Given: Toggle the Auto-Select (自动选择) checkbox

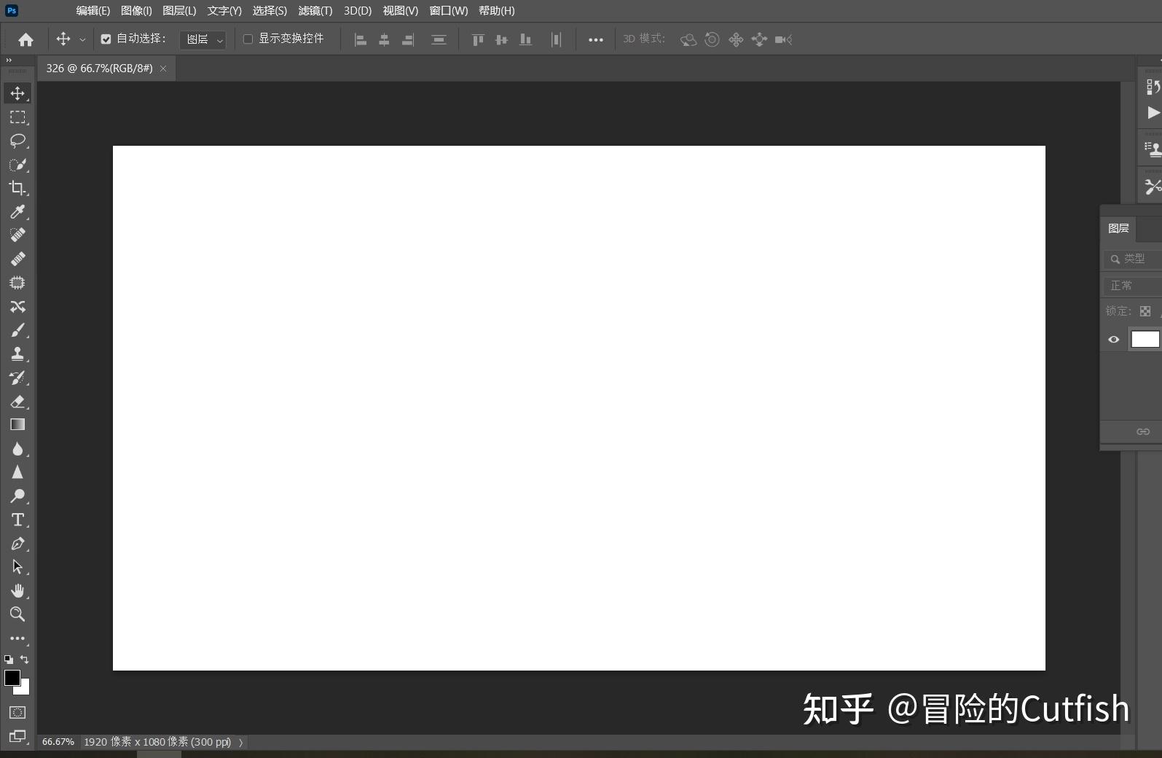Looking at the screenshot, I should [x=106, y=39].
